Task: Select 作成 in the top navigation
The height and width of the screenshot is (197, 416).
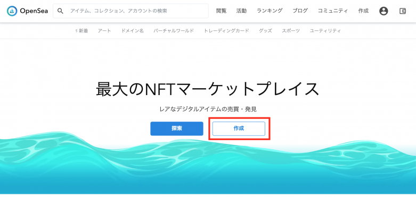Action: point(363,11)
